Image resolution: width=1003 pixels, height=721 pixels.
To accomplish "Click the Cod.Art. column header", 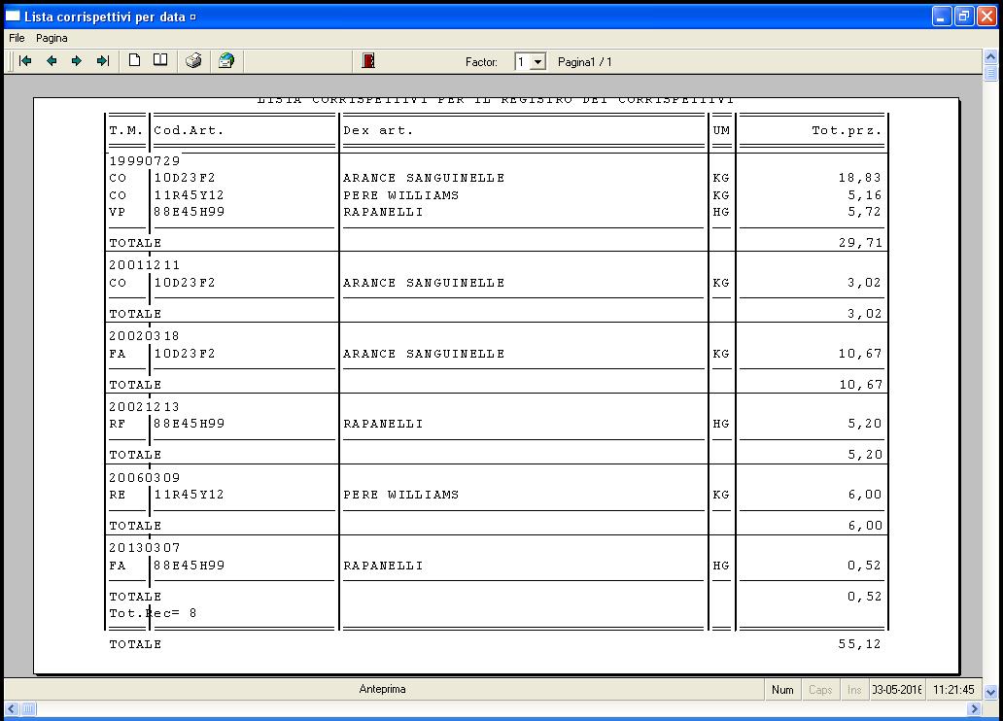I will pyautogui.click(x=189, y=130).
